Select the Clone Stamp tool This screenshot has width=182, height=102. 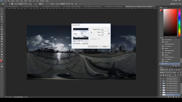(x=2, y=29)
